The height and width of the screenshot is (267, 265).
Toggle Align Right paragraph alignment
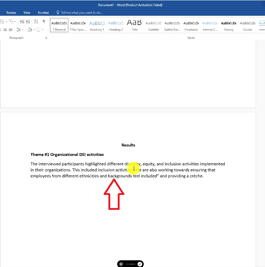point(5,30)
